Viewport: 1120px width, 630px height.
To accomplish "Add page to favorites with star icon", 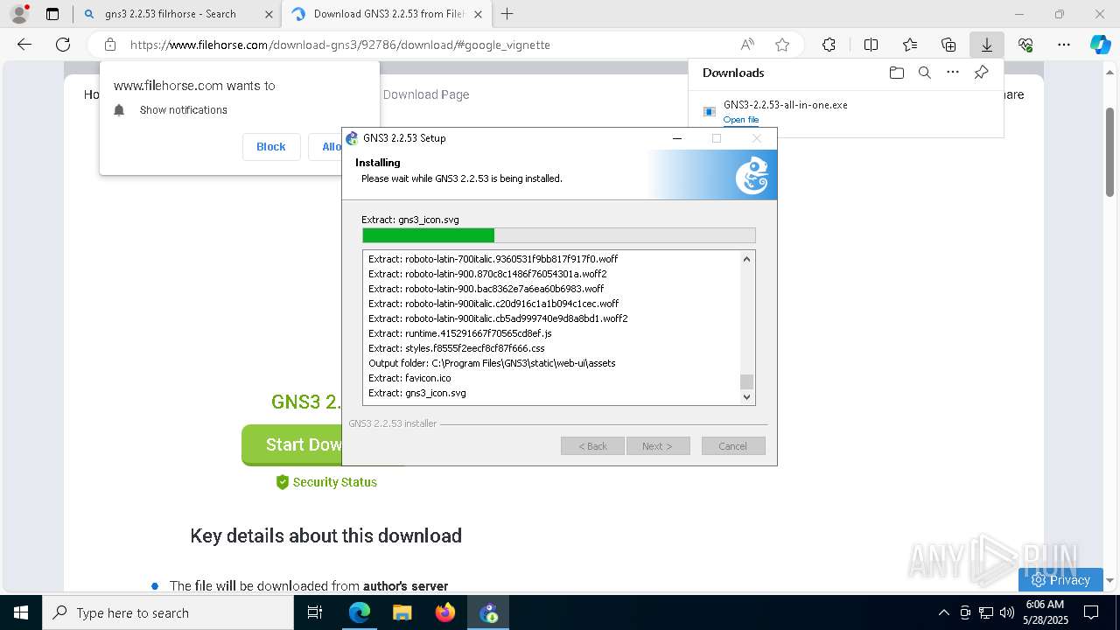I will click(782, 45).
